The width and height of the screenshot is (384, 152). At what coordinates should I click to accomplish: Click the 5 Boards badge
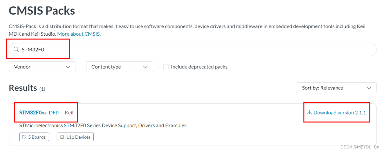coord(34,137)
